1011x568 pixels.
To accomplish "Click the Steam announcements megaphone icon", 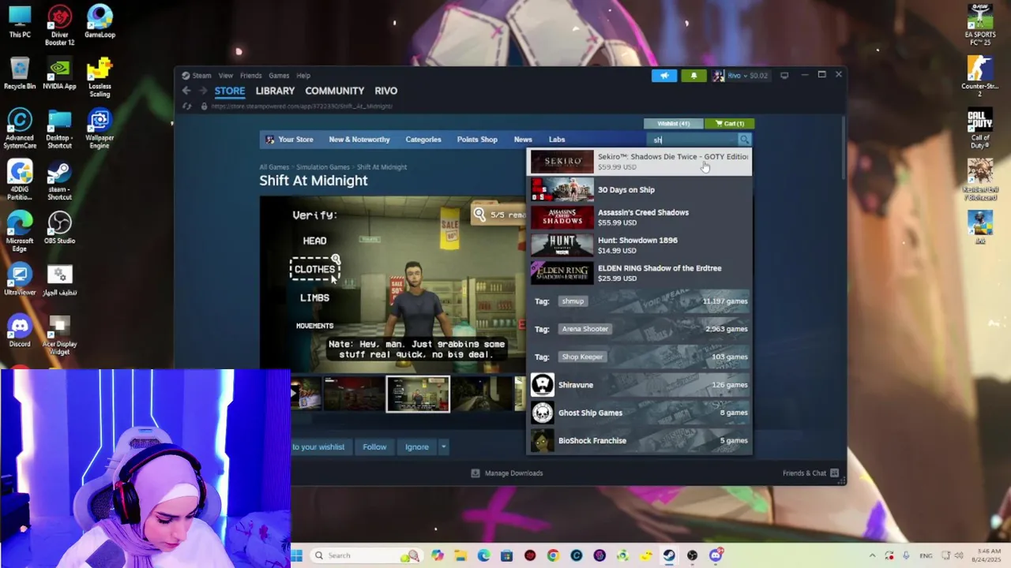I will click(x=664, y=76).
